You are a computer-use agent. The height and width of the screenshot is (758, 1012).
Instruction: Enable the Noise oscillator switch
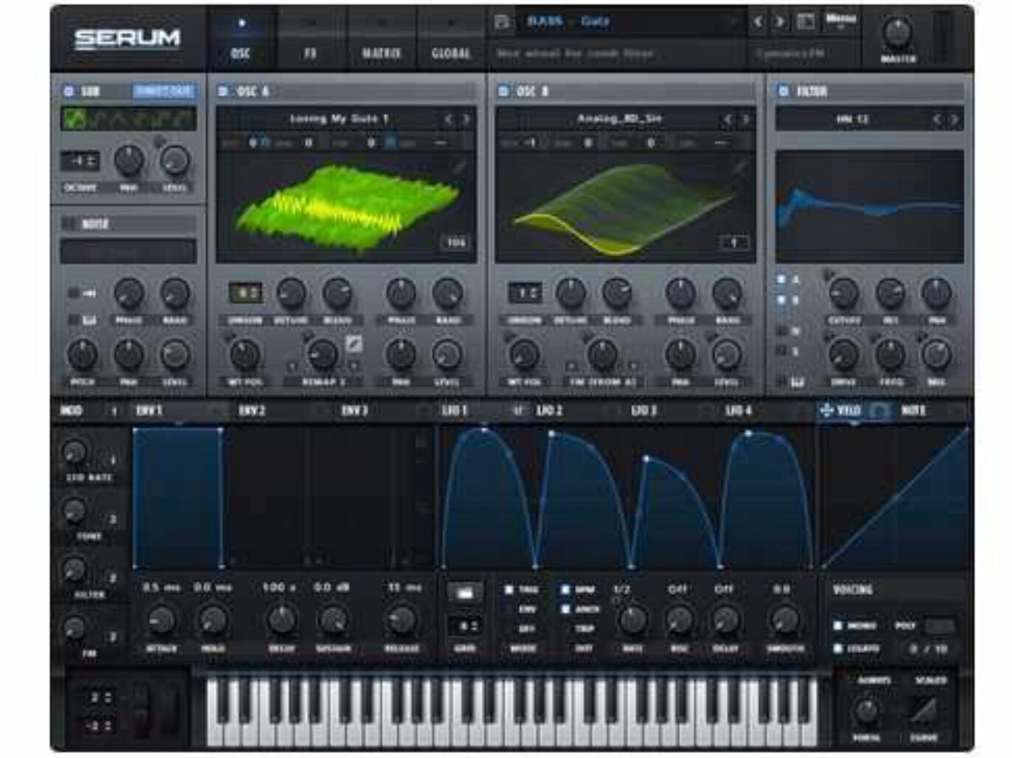click(69, 224)
